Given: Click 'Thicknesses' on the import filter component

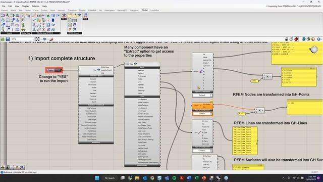Looking at the screenshot, I should click(x=92, y=85).
